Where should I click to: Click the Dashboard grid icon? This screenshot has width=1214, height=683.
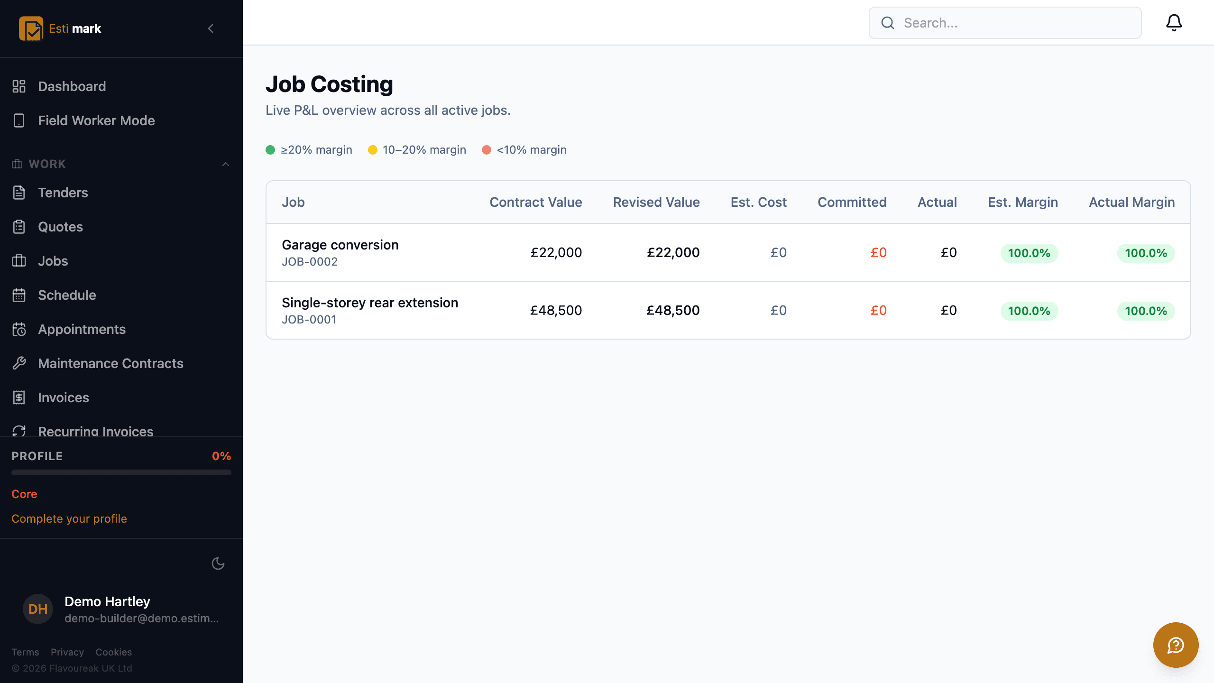click(19, 86)
